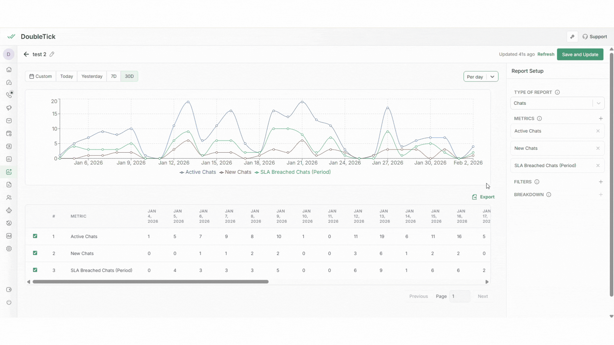This screenshot has height=345, width=614.
Task: Click the table's horizontal scrollbar
Action: pos(150,282)
